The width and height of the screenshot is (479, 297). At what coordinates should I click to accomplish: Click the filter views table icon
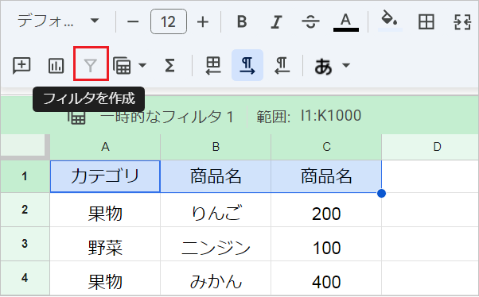coord(122,65)
